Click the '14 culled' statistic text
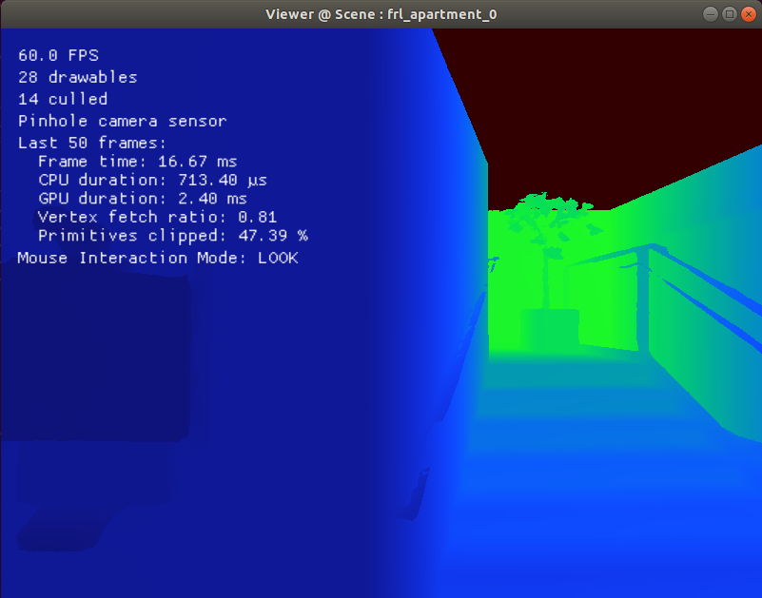This screenshot has width=762, height=598. tap(62, 99)
